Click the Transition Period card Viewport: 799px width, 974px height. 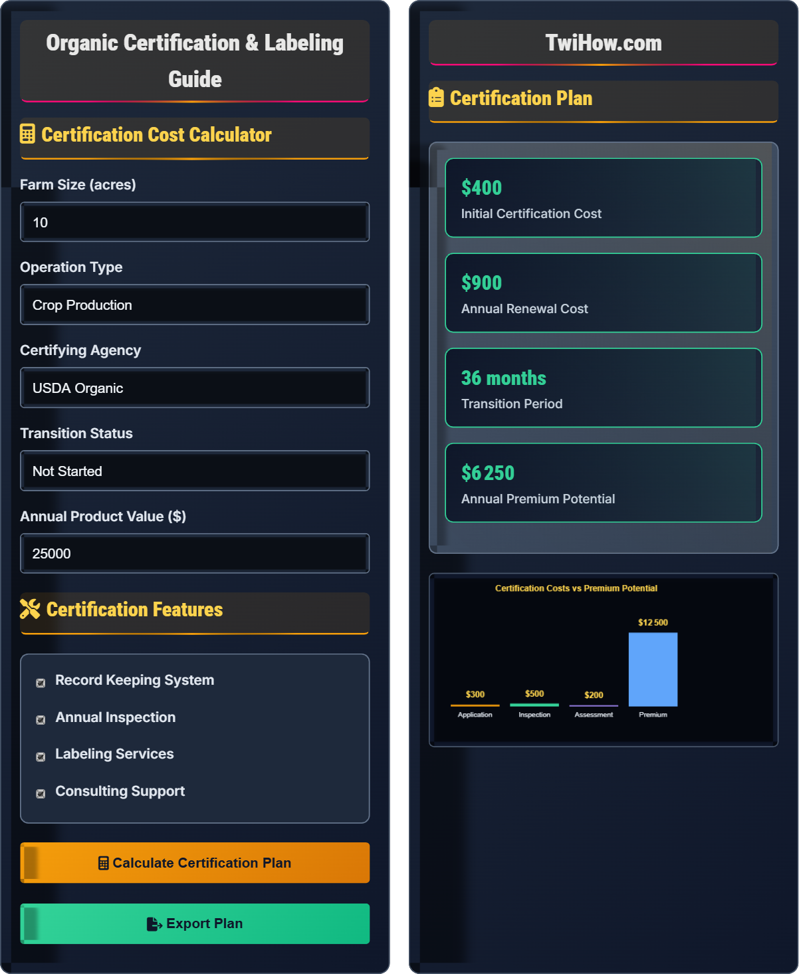604,388
